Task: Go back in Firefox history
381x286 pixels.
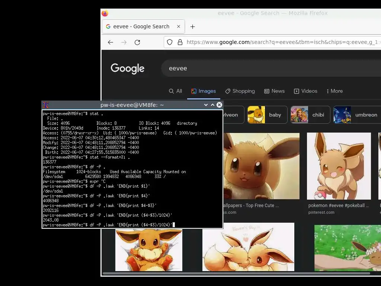Action: tap(111, 42)
